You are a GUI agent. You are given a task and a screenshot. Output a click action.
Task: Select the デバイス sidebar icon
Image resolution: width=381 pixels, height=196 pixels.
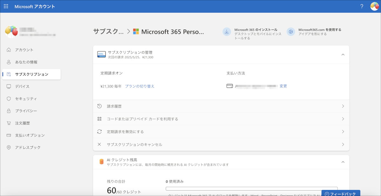(9, 86)
